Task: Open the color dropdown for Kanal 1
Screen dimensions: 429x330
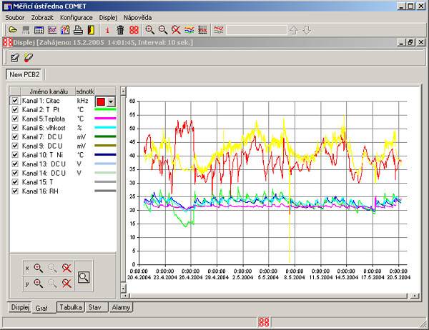Action: (111, 102)
